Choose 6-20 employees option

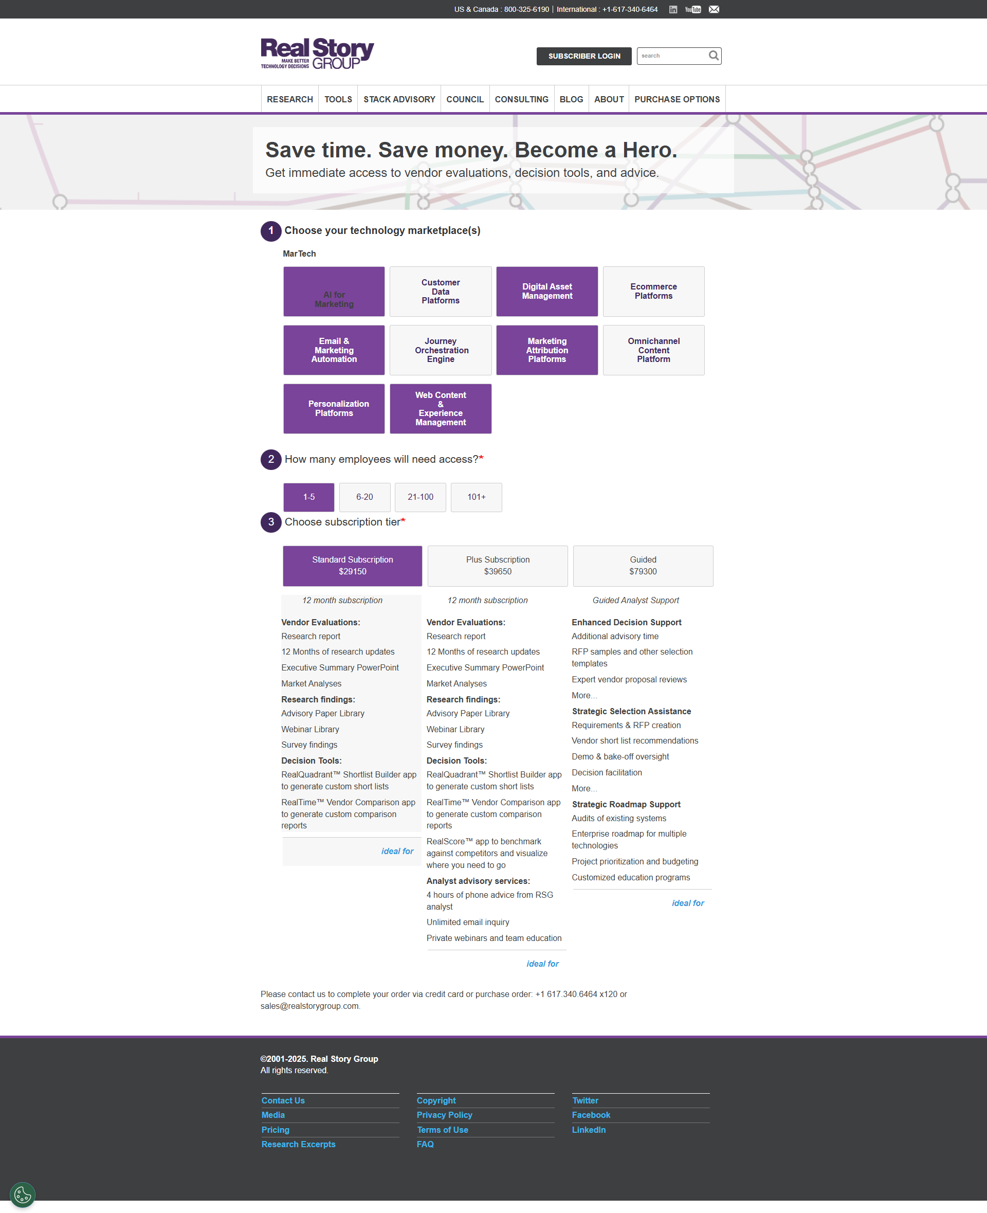click(364, 497)
